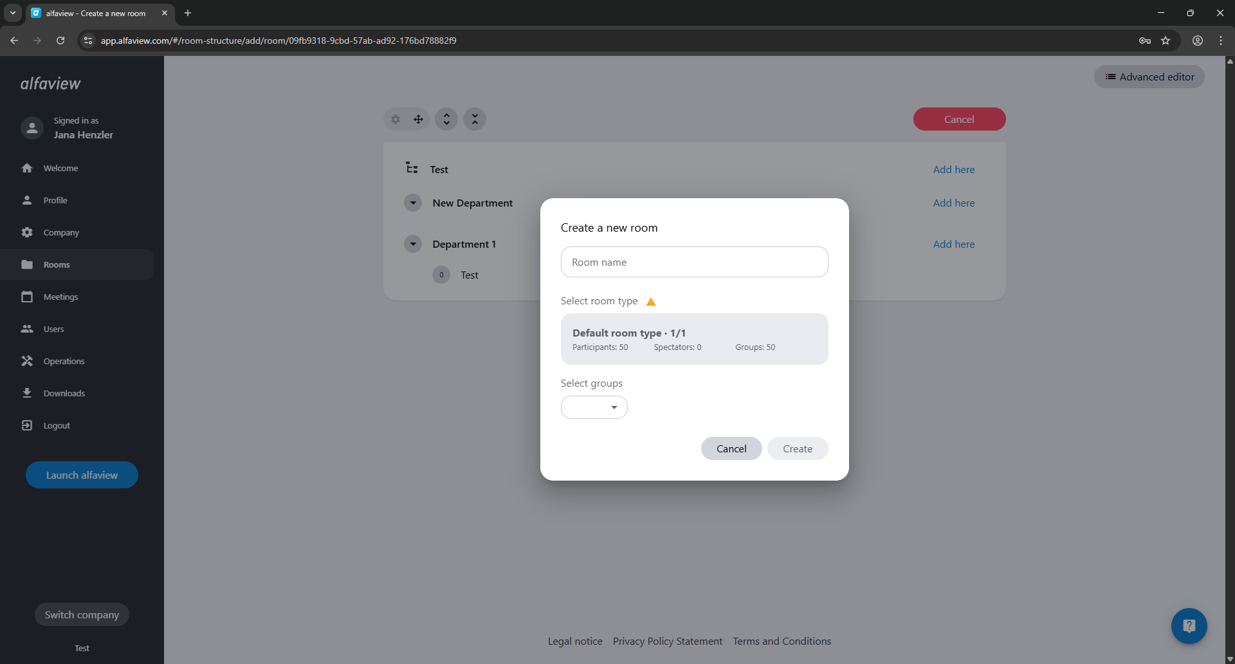
Task: Click the collapse all rooms icon
Action: [475, 120]
